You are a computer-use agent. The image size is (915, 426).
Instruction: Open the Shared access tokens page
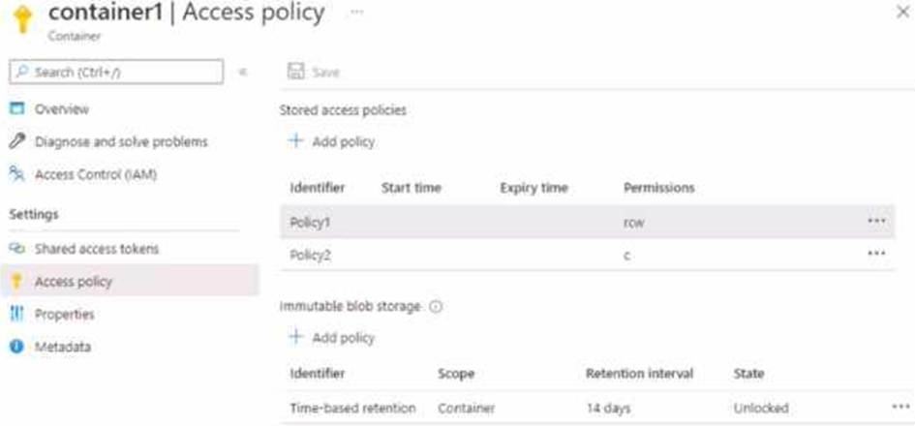pos(97,249)
